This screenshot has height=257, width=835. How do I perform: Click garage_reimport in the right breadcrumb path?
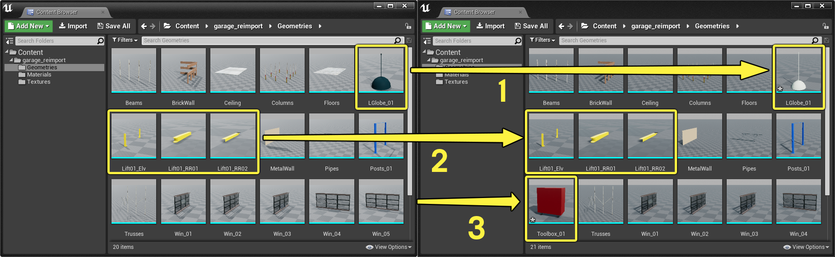(x=655, y=26)
